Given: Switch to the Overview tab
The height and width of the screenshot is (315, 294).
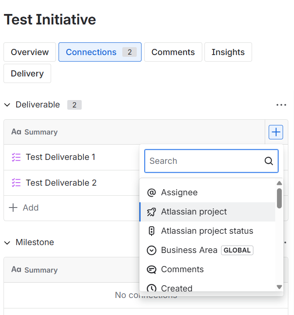Looking at the screenshot, I should [x=30, y=52].
